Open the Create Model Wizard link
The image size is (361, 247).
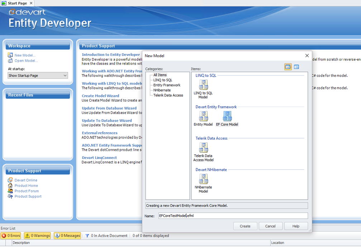[x=100, y=96]
